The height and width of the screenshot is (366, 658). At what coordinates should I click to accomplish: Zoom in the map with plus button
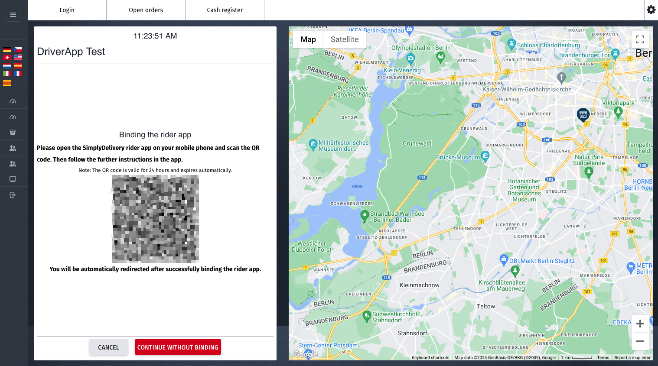(640, 324)
